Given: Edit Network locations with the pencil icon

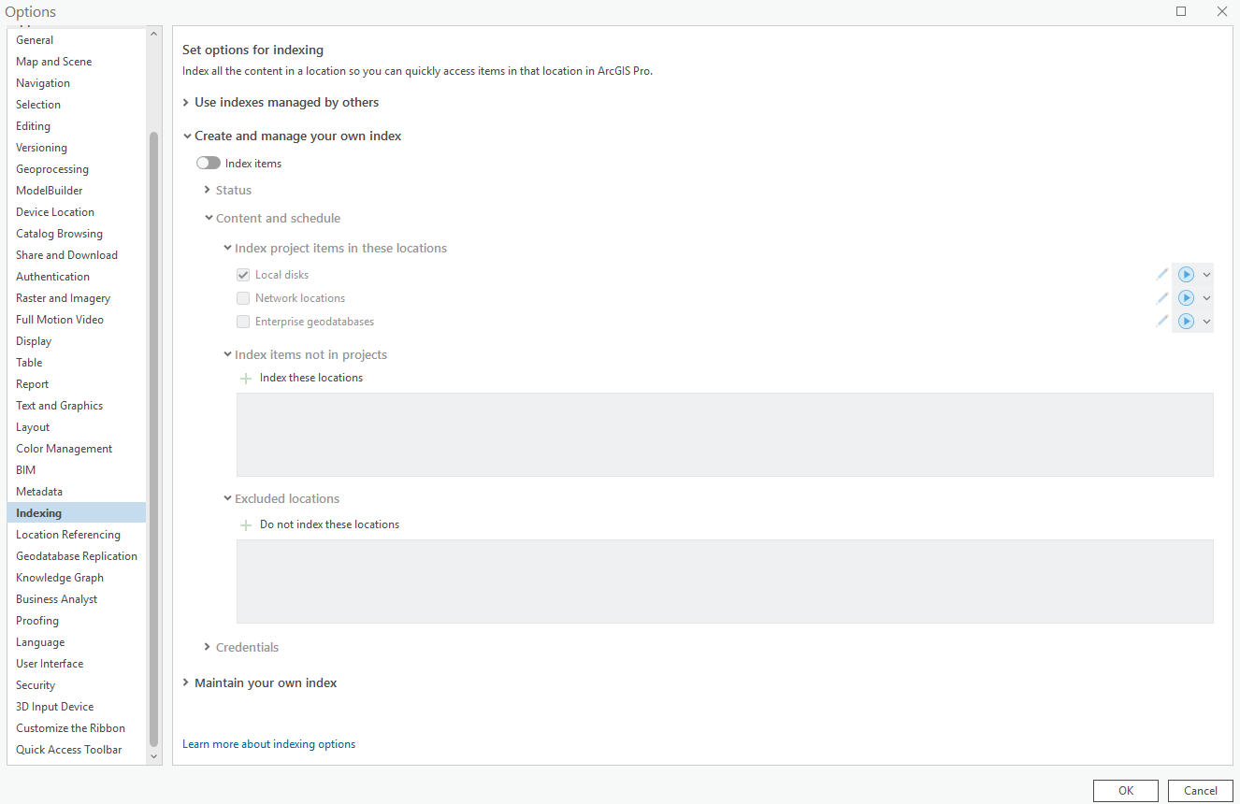Looking at the screenshot, I should click(1162, 297).
